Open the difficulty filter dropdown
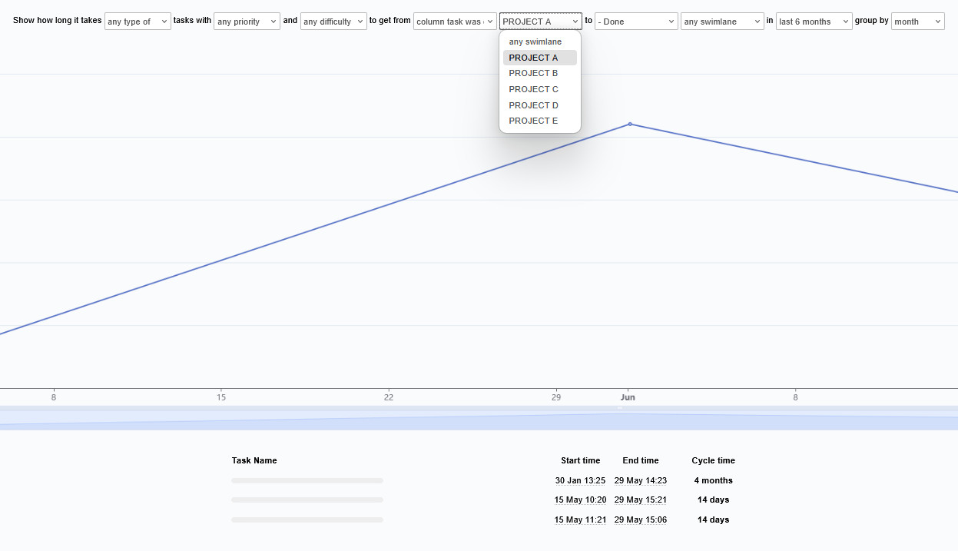The height and width of the screenshot is (551, 958). [333, 21]
